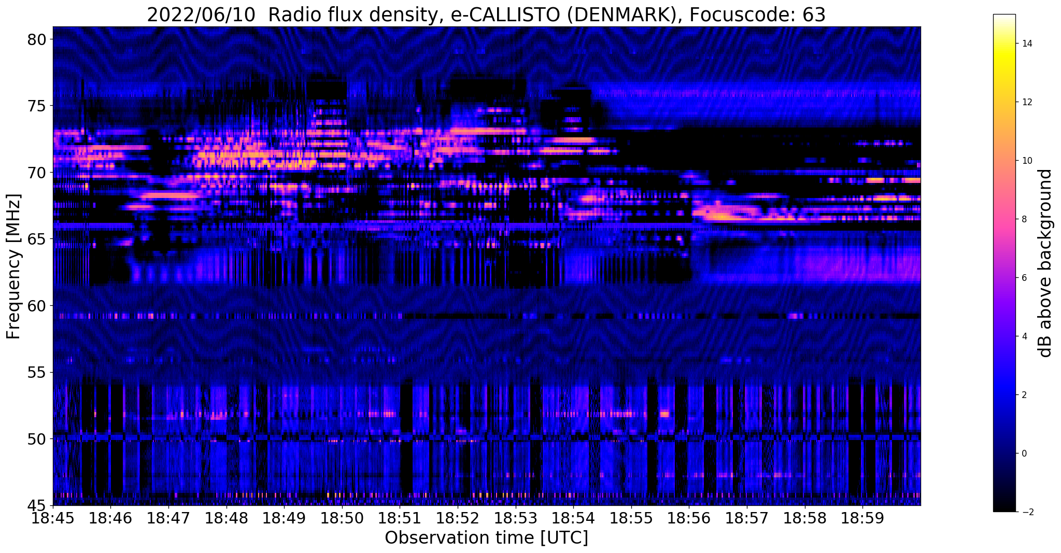1061x553 pixels.
Task: Click the 80 MHz frequency tick label
Action: [x=37, y=39]
